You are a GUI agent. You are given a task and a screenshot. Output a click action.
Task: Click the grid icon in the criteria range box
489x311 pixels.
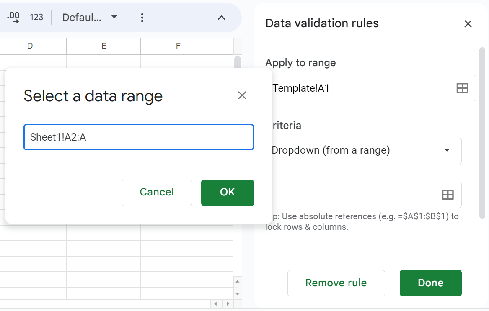point(448,195)
